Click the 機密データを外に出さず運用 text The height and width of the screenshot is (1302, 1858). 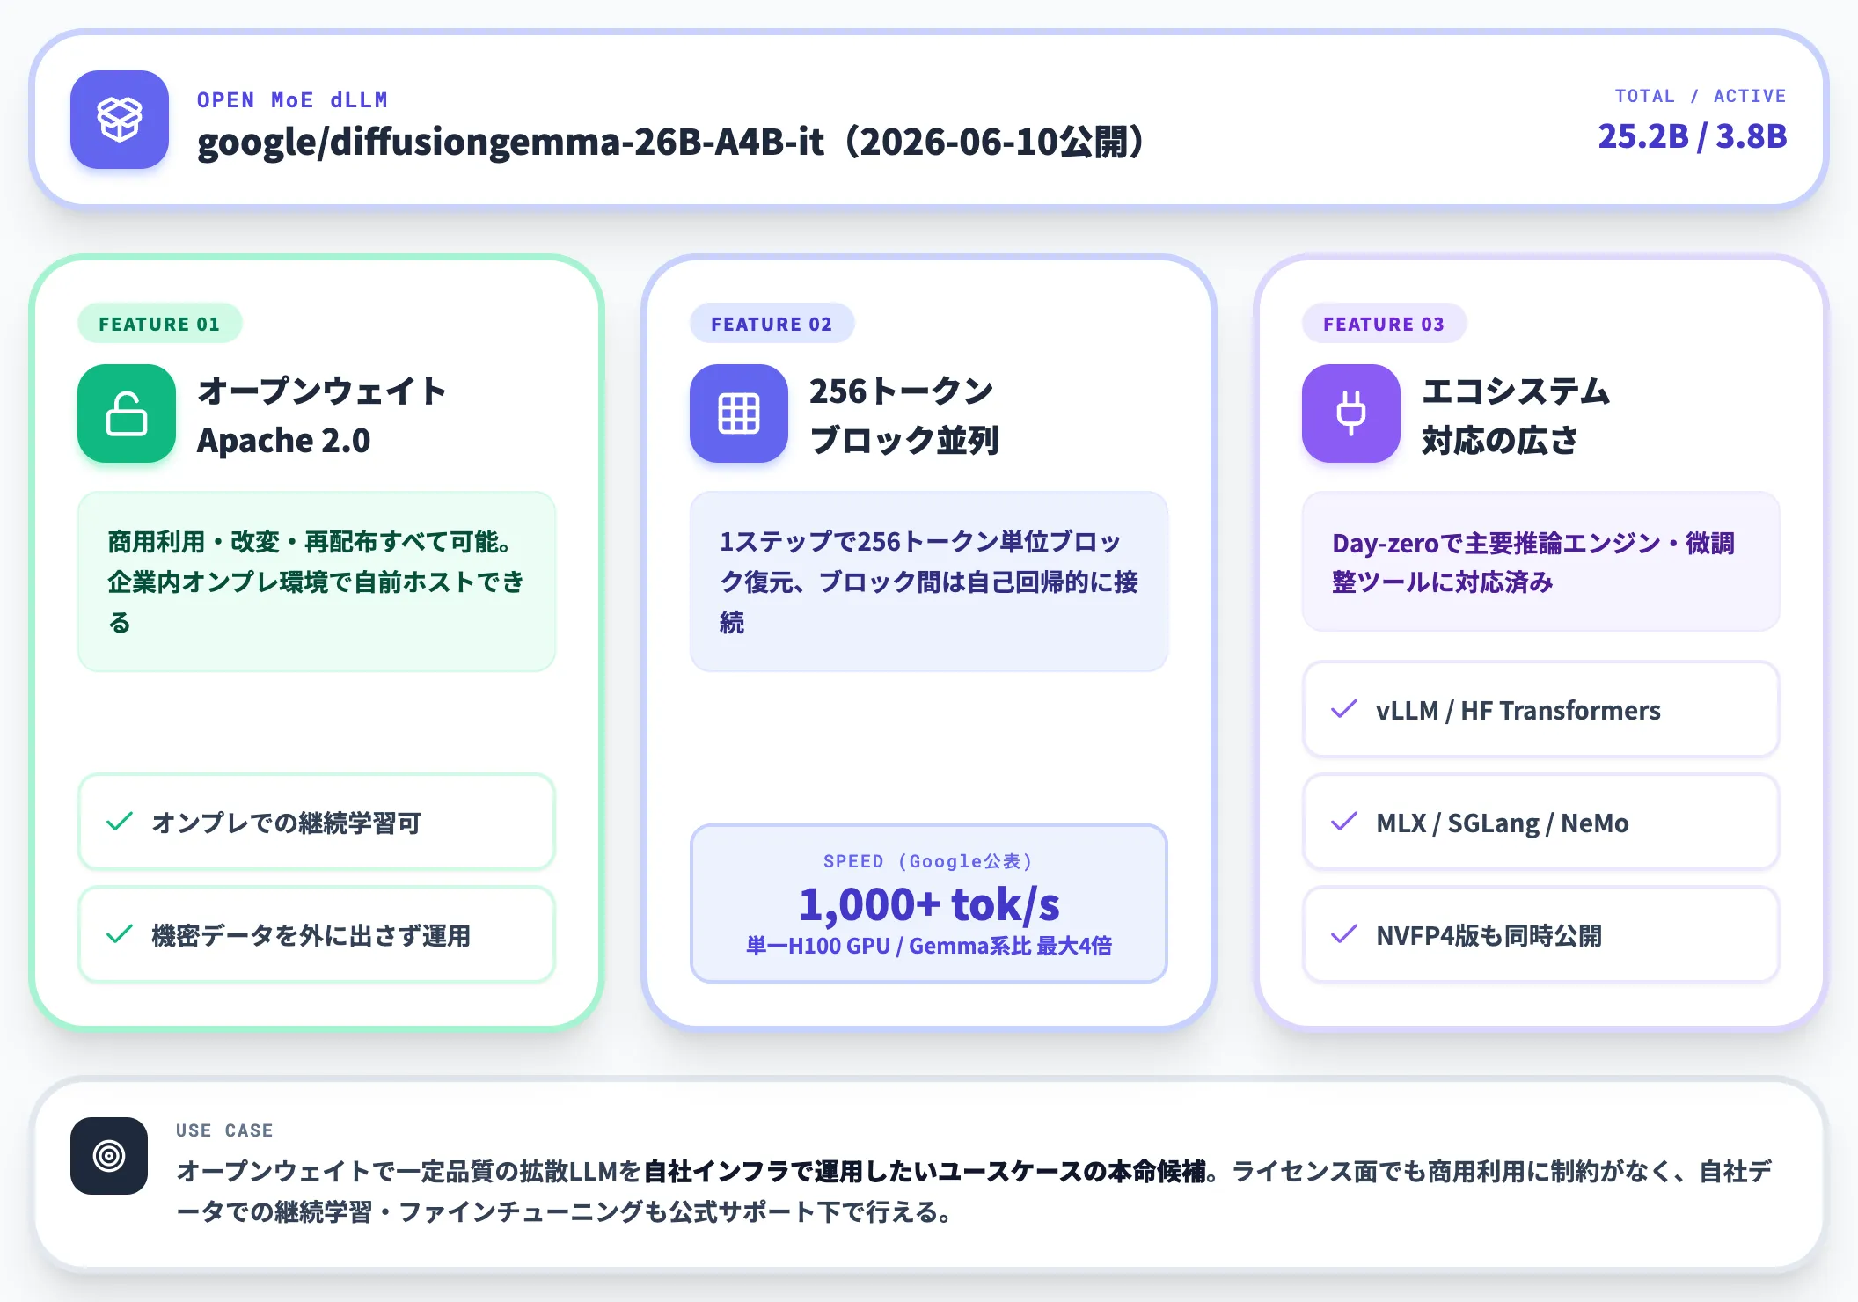[x=311, y=935]
